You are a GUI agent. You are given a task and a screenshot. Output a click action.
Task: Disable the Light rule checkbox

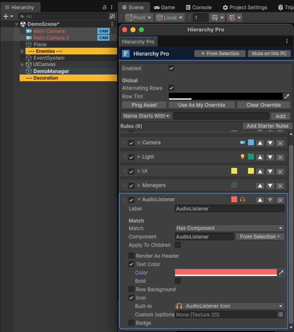(131, 157)
